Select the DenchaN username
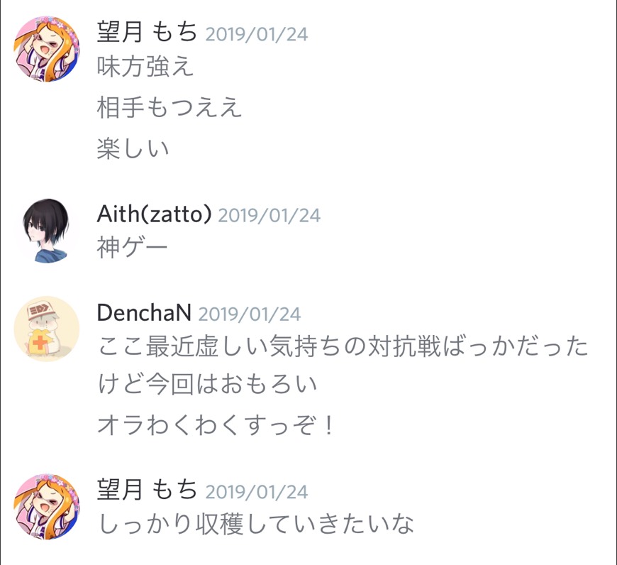The image size is (617, 565). coord(144,312)
